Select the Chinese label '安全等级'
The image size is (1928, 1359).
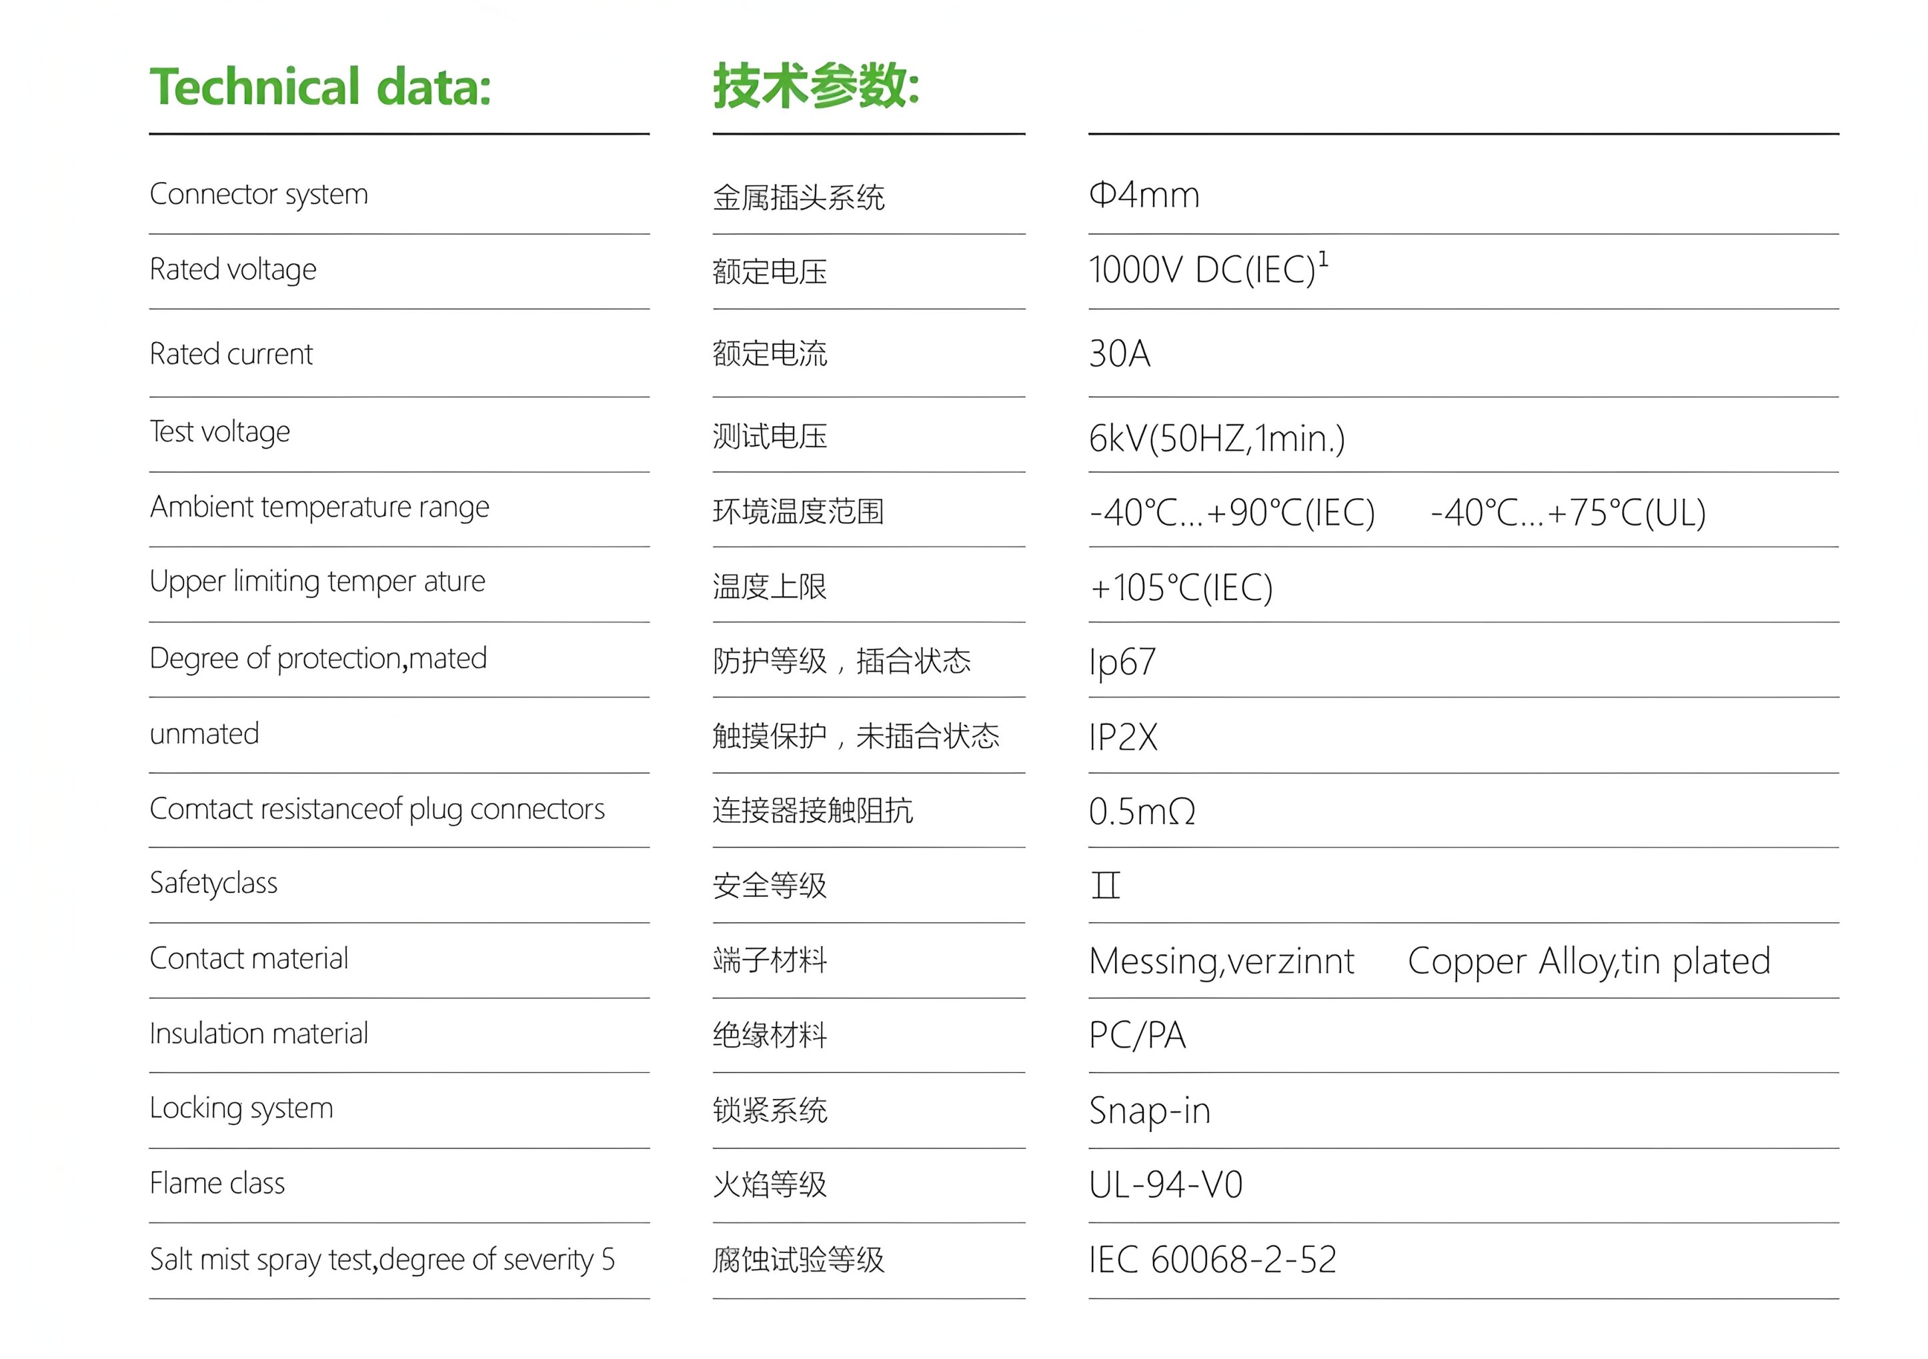770,886
